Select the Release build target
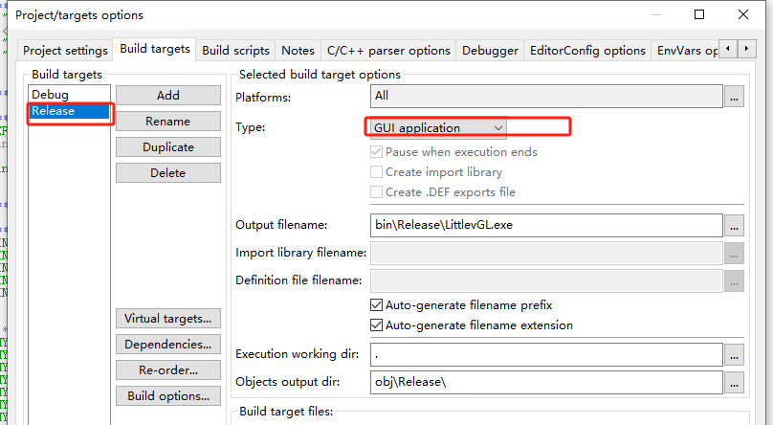Screen dimensions: 773x425 tap(69, 111)
